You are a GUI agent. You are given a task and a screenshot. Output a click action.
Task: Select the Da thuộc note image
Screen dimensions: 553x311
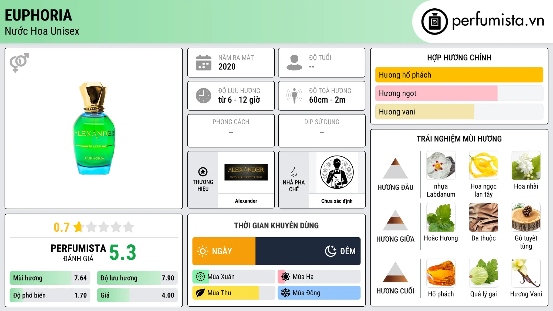click(x=483, y=217)
